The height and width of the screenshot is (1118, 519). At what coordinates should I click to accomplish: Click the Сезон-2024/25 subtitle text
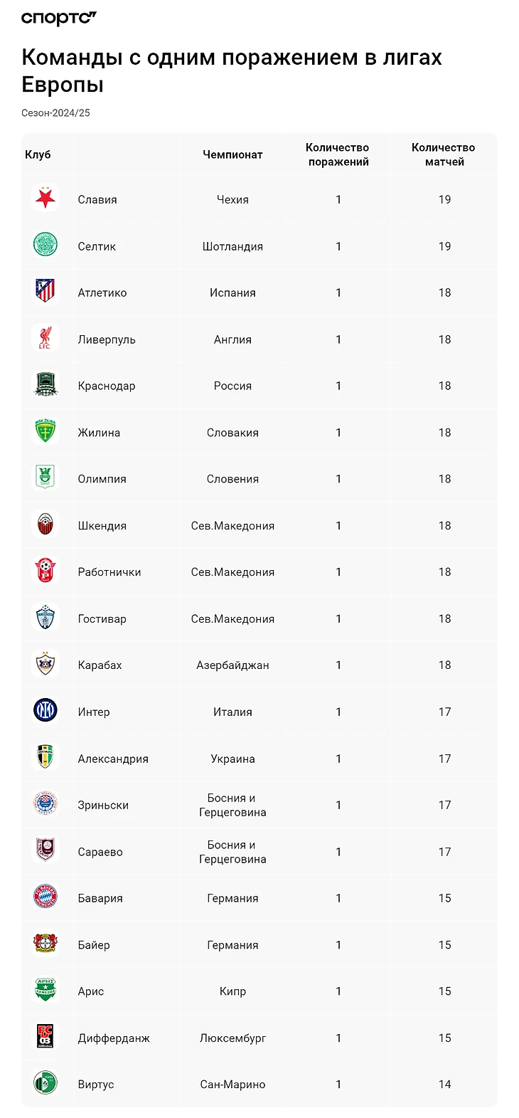coord(55,113)
